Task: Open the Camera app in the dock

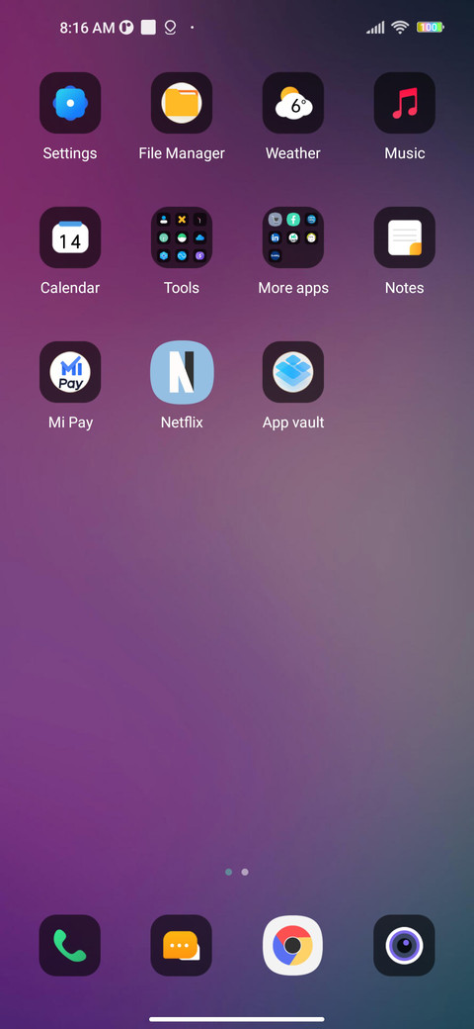Action: pos(405,946)
